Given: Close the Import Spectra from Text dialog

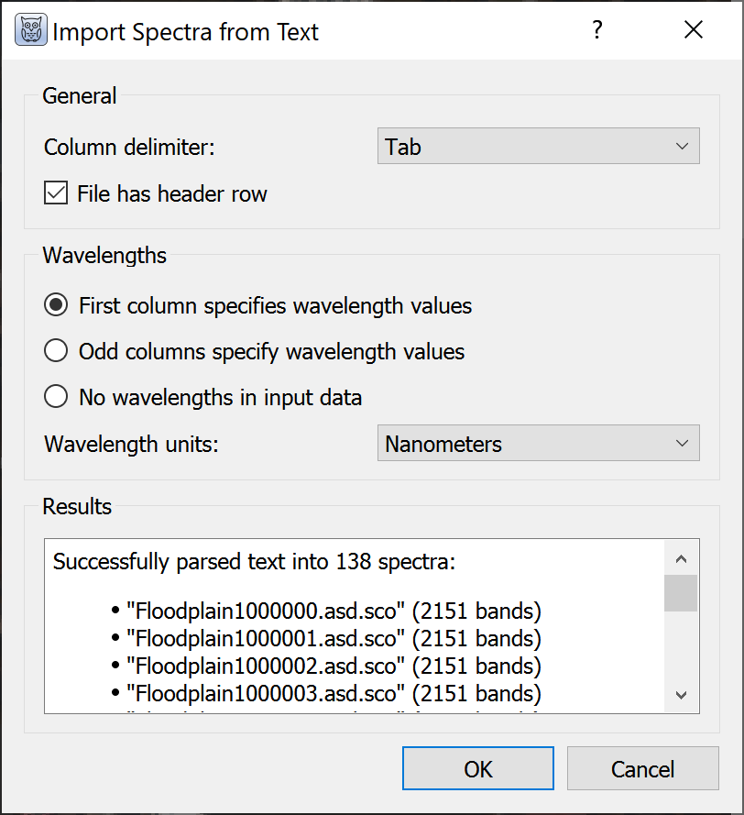Looking at the screenshot, I should pyautogui.click(x=694, y=31).
